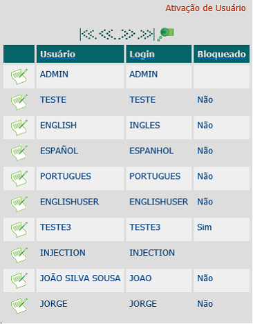The width and height of the screenshot is (253, 324).
Task: Edit the JOÃO SILVA SOUSA row
Action: 19,280
